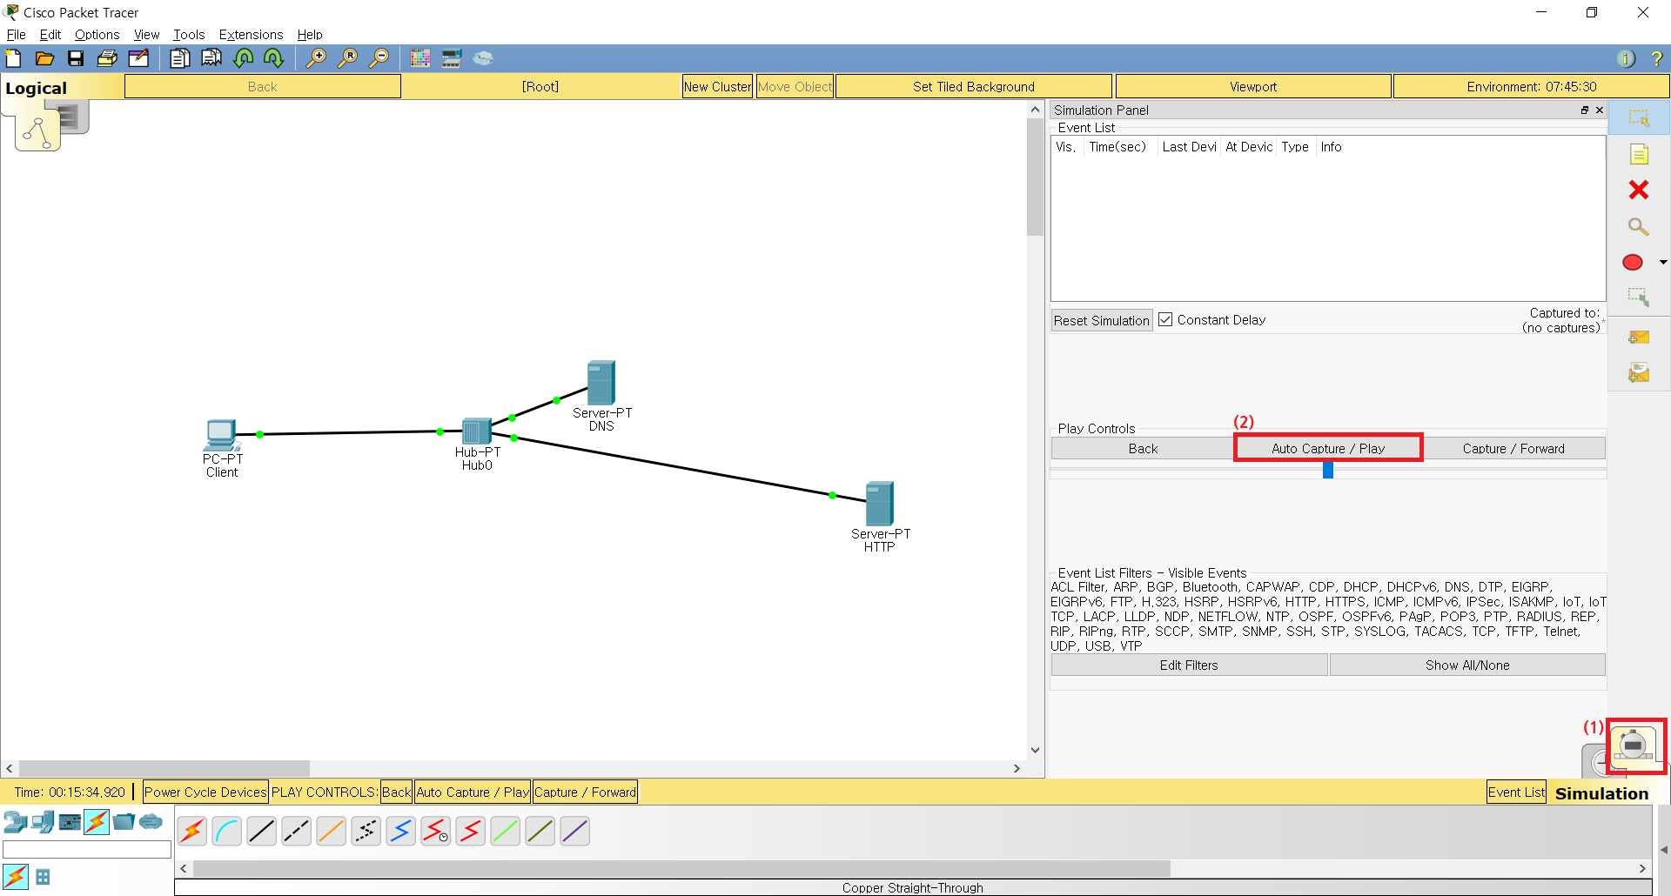1671x896 pixels.
Task: Toggle Event List button in bottom bar
Action: pos(1516,792)
